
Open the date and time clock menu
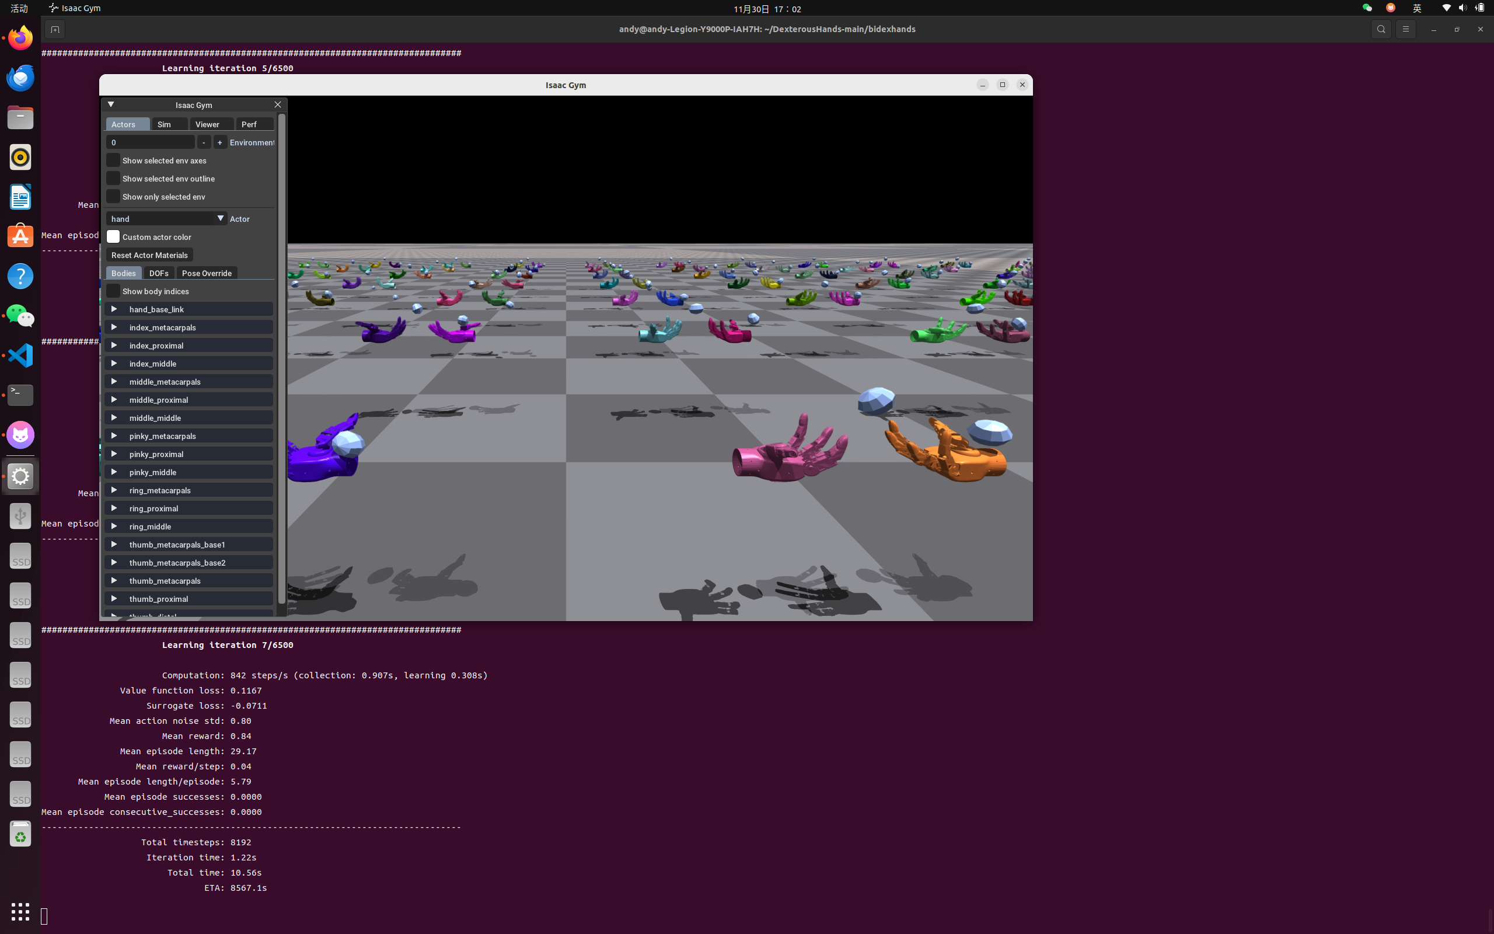tap(767, 8)
